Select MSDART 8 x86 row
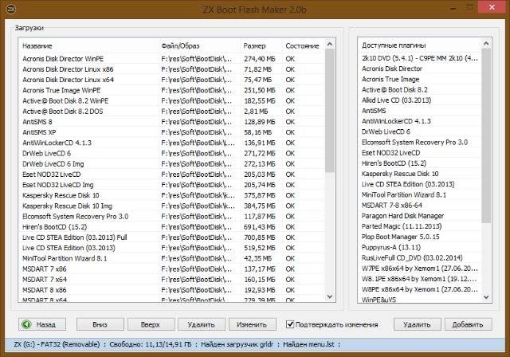 click(x=172, y=290)
